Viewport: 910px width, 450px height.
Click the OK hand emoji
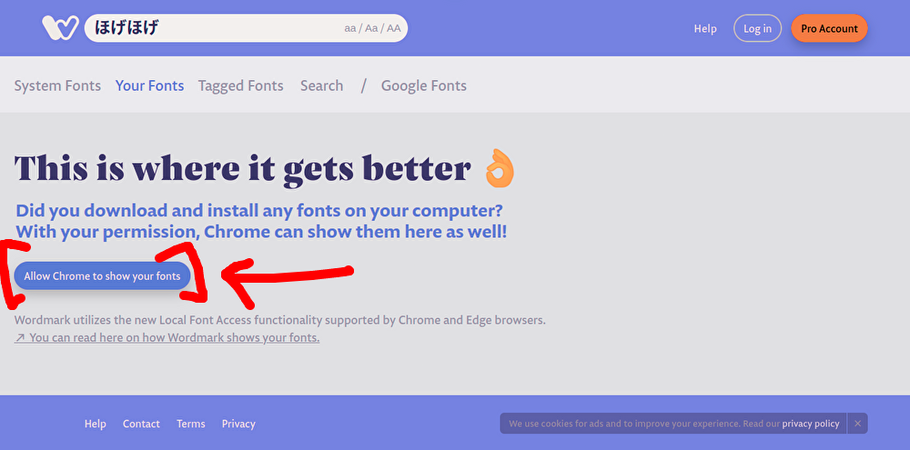(x=500, y=169)
